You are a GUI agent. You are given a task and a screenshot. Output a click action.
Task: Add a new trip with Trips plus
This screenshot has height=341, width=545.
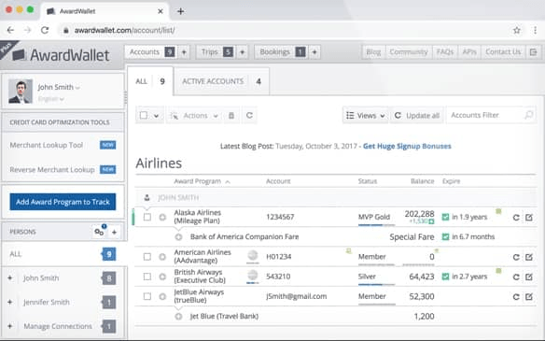click(243, 52)
